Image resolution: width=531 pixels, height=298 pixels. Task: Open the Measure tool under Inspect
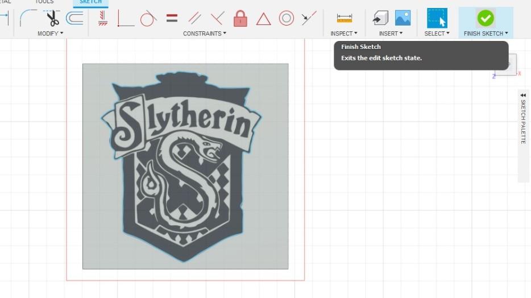coord(345,18)
